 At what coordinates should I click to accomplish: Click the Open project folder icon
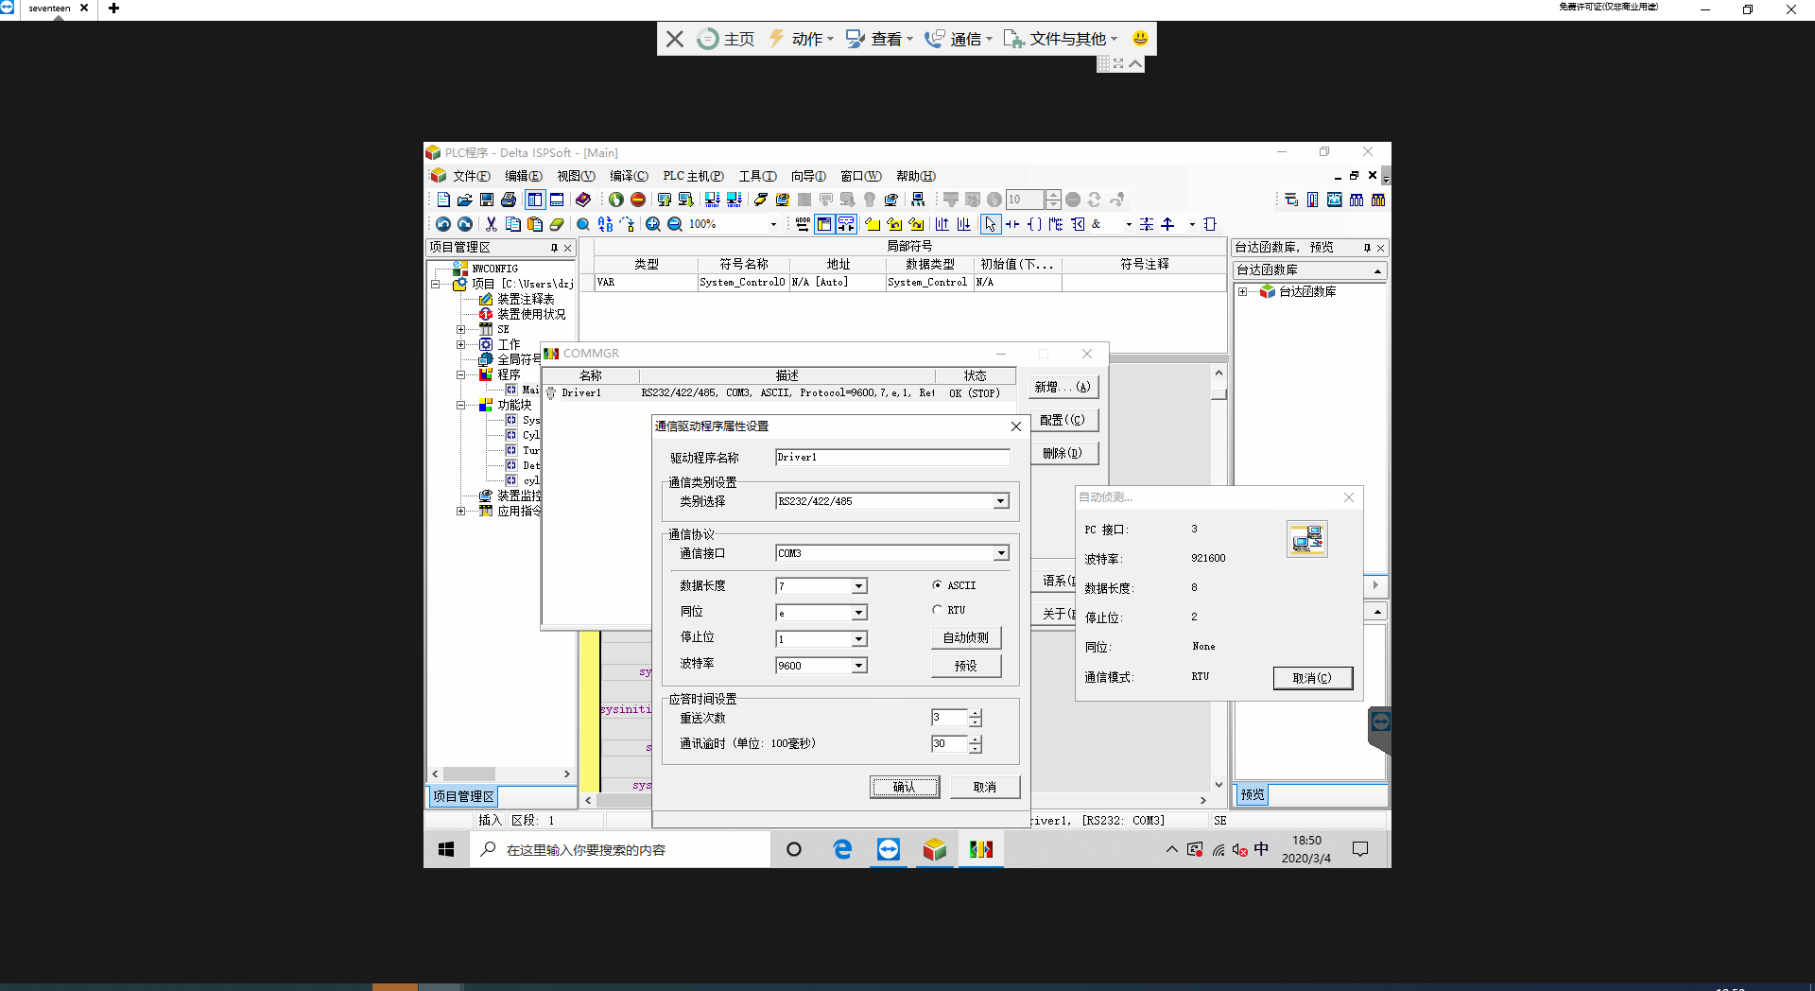click(465, 200)
